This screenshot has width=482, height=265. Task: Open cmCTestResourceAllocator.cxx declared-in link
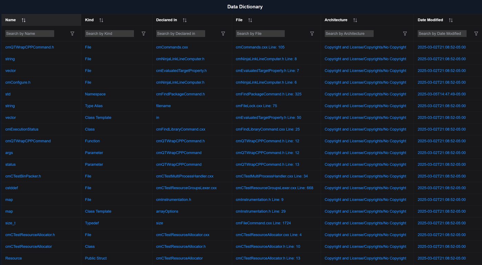click(x=182, y=235)
